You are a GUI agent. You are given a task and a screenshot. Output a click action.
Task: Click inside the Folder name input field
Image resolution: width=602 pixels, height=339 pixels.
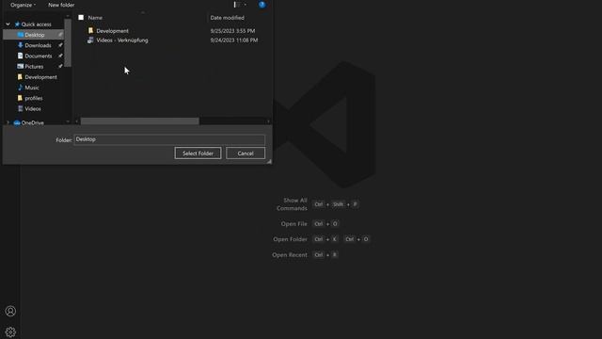pos(169,139)
